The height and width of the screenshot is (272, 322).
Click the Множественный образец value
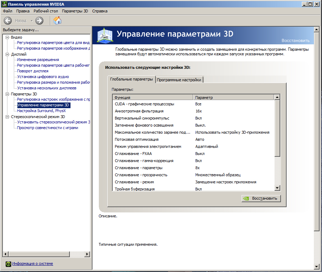coord(218,175)
